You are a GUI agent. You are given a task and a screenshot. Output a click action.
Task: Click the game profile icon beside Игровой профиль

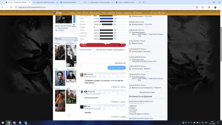click(x=56, y=28)
